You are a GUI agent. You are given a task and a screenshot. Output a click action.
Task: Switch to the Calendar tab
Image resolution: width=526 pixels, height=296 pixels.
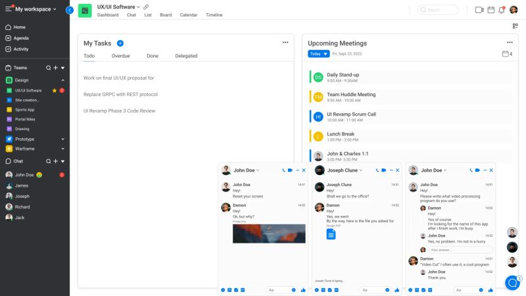[189, 14]
